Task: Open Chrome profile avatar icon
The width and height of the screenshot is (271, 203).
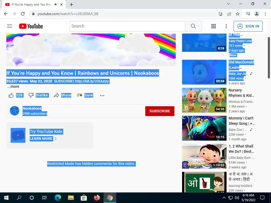Action: click(x=257, y=14)
